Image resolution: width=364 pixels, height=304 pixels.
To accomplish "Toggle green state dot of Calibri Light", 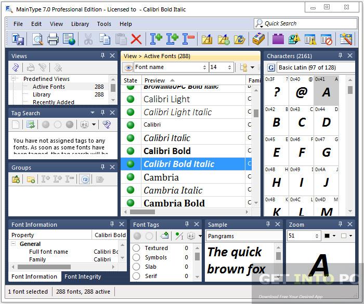I will click(131, 99).
